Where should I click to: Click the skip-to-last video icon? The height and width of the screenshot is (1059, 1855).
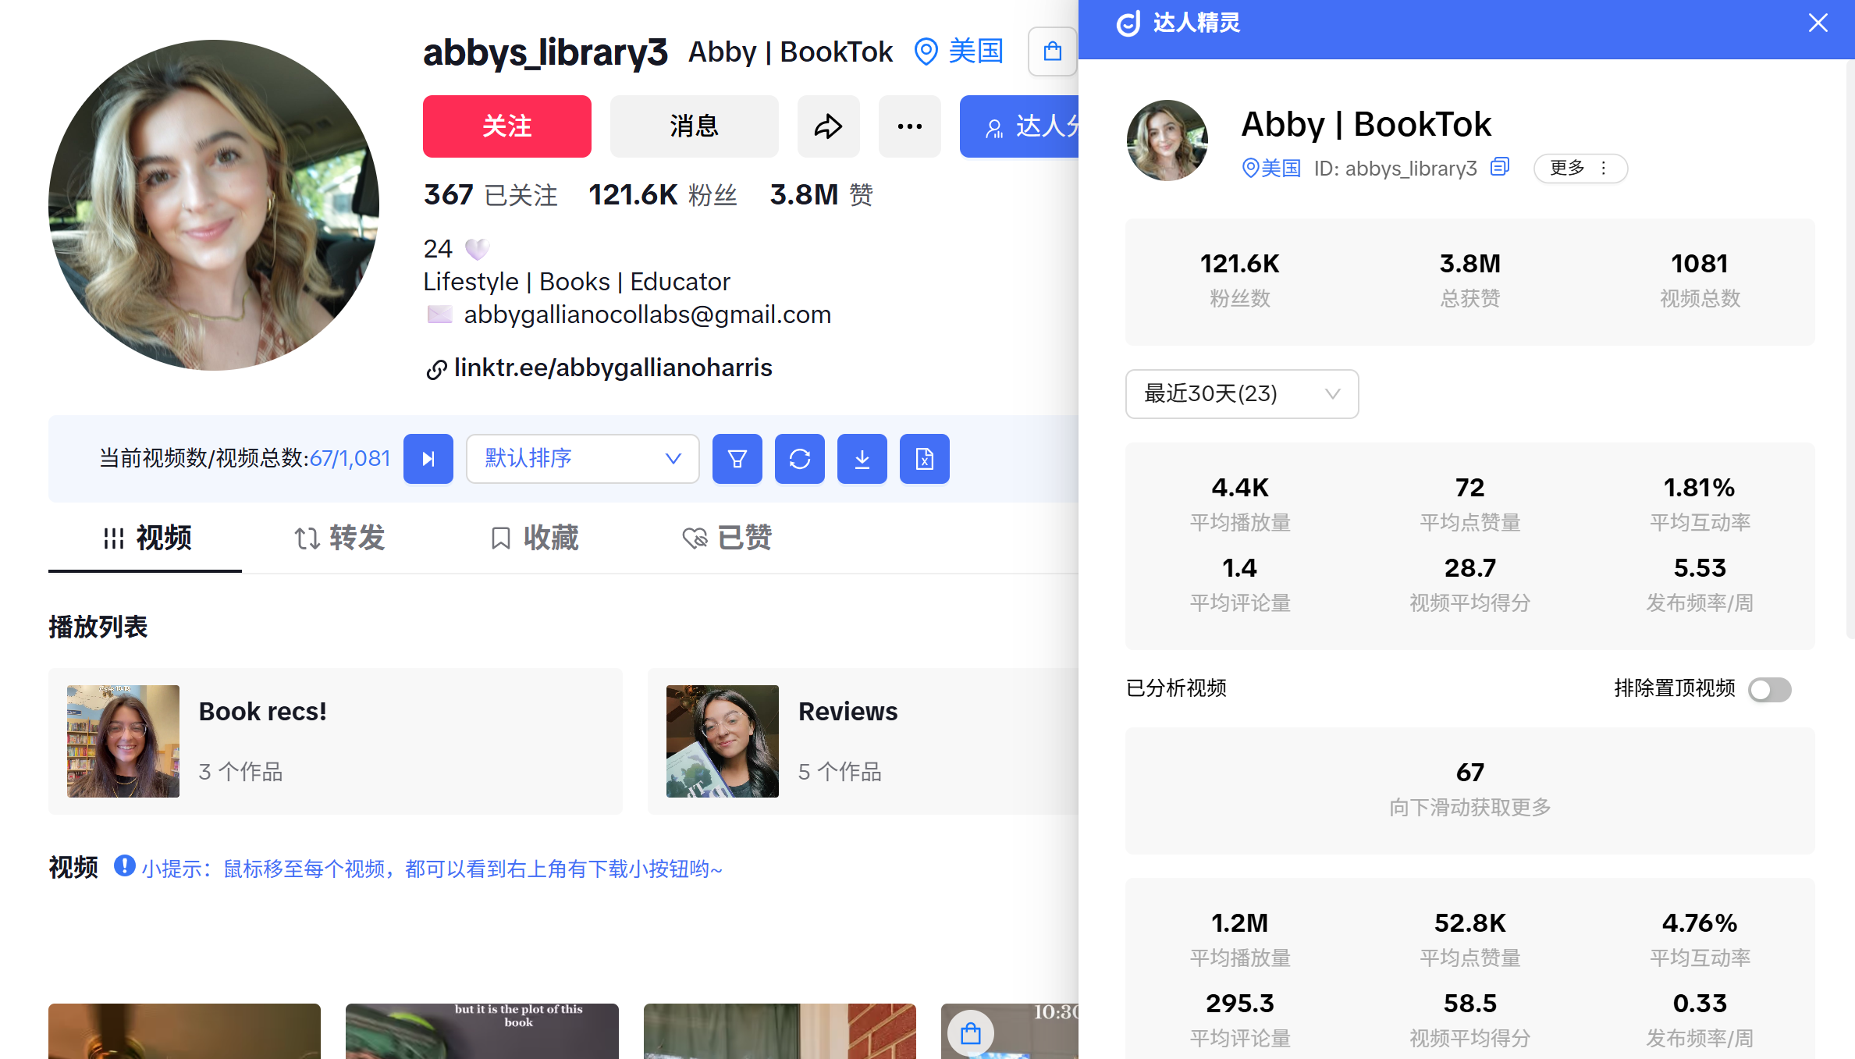click(x=428, y=459)
